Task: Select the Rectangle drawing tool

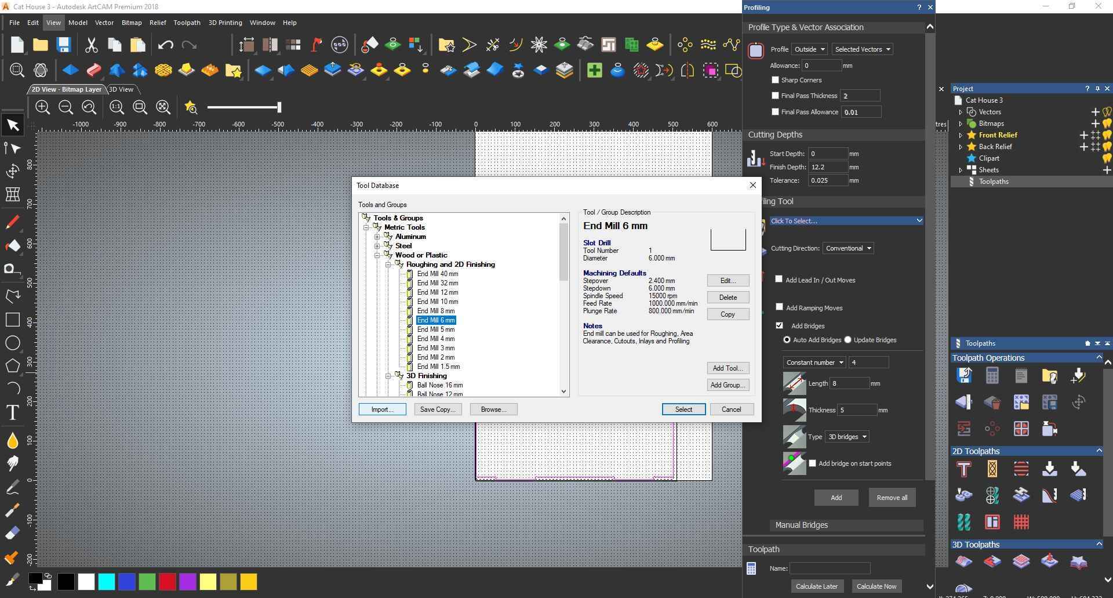Action: pyautogui.click(x=13, y=320)
